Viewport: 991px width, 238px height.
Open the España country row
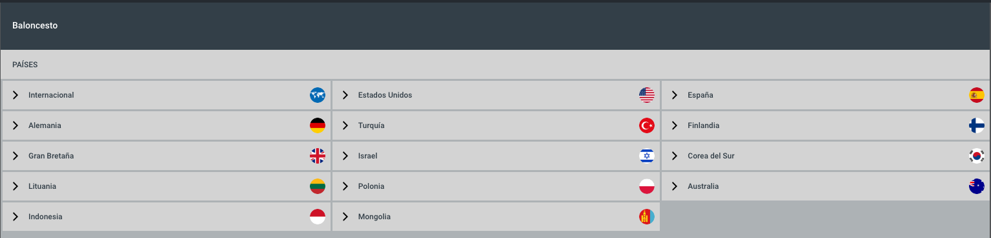(x=826, y=95)
